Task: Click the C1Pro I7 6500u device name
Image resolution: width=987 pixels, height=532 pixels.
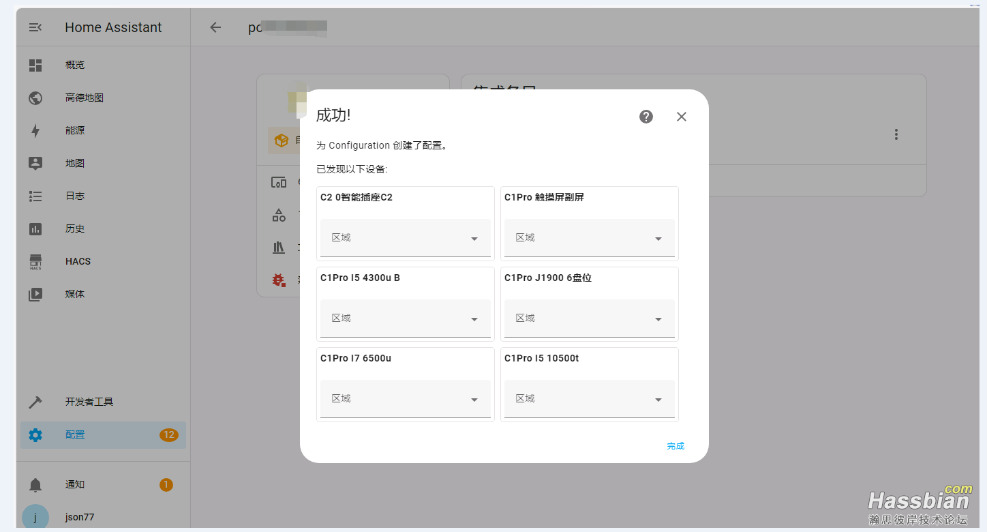Action: click(x=356, y=358)
